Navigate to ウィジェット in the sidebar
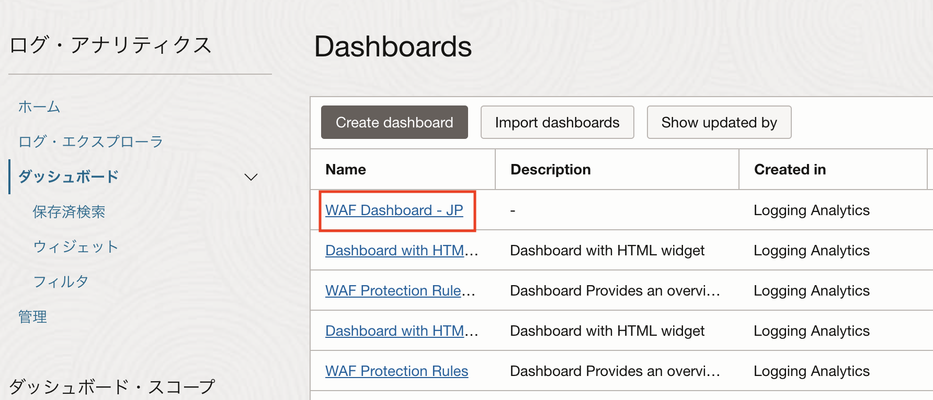This screenshot has width=933, height=400. point(76,246)
